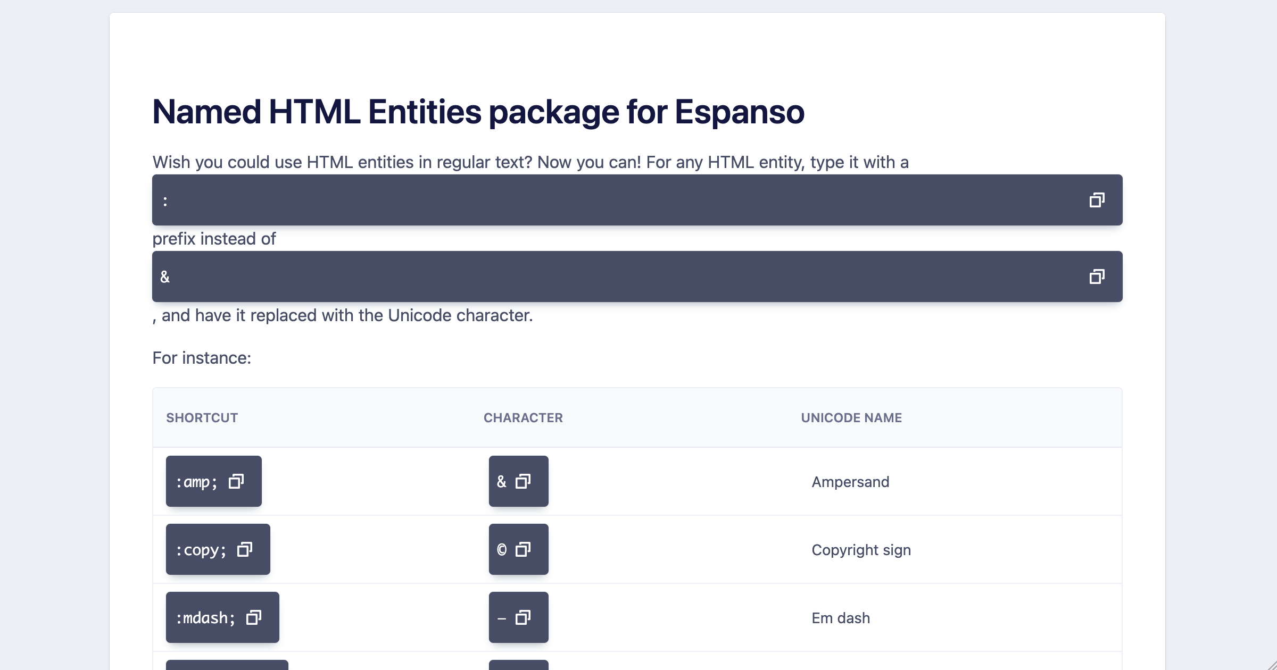Copy the "&" prefix code block
The width and height of the screenshot is (1277, 670).
(1097, 277)
